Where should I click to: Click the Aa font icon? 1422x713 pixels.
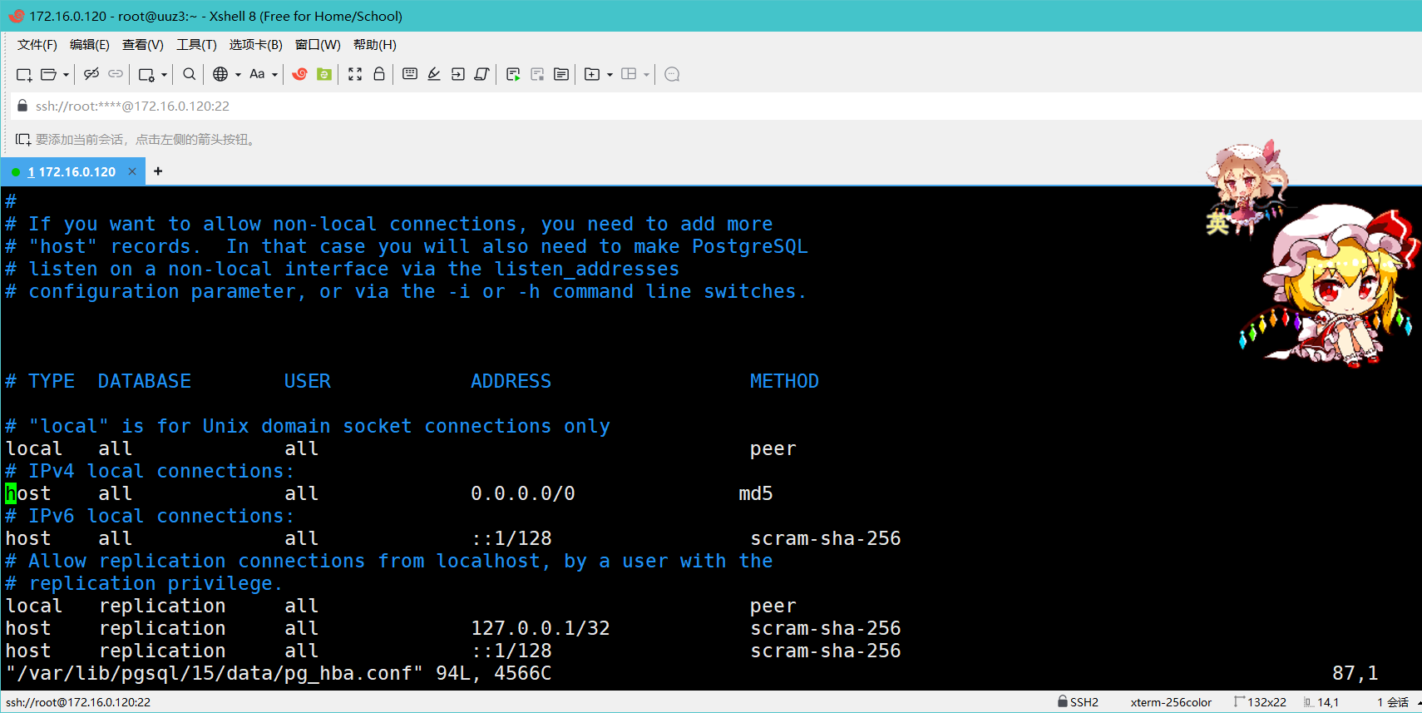[x=257, y=74]
